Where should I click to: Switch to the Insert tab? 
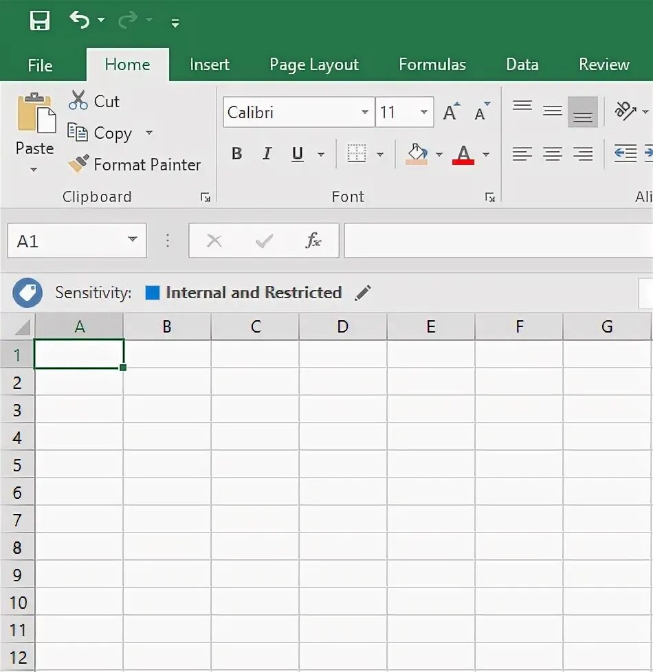coord(210,65)
